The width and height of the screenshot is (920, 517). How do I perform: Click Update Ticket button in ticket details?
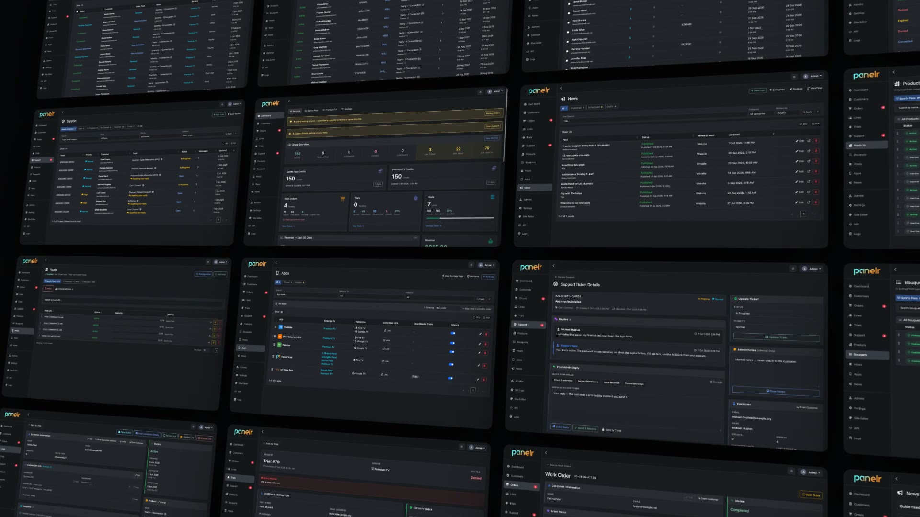point(776,337)
